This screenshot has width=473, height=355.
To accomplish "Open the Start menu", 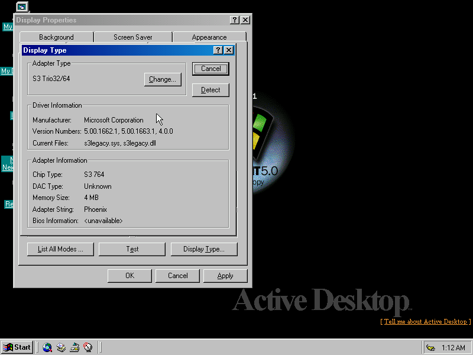I will click(x=17, y=347).
